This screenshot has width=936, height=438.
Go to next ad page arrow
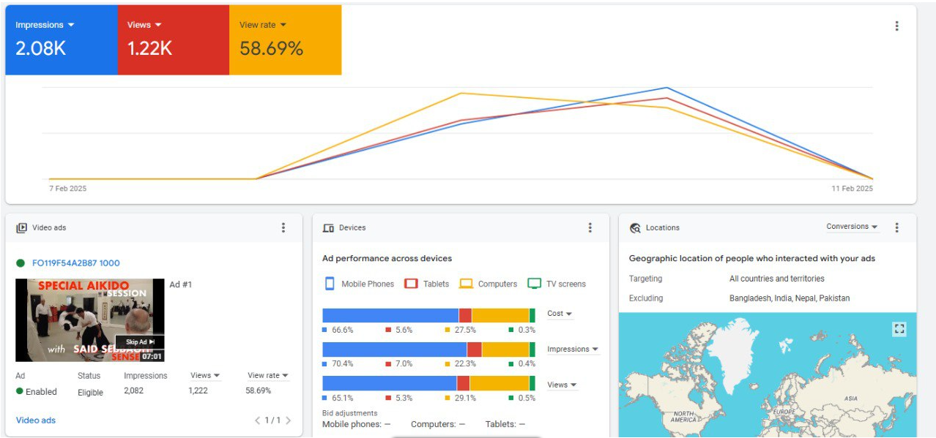(289, 420)
